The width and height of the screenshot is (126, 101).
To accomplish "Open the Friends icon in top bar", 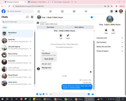I will 50,11.
